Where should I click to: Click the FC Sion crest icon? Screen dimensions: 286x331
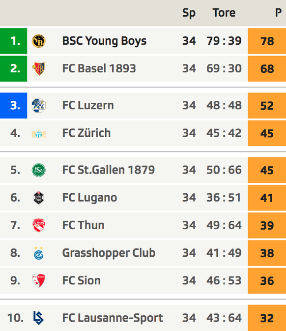[x=39, y=280]
